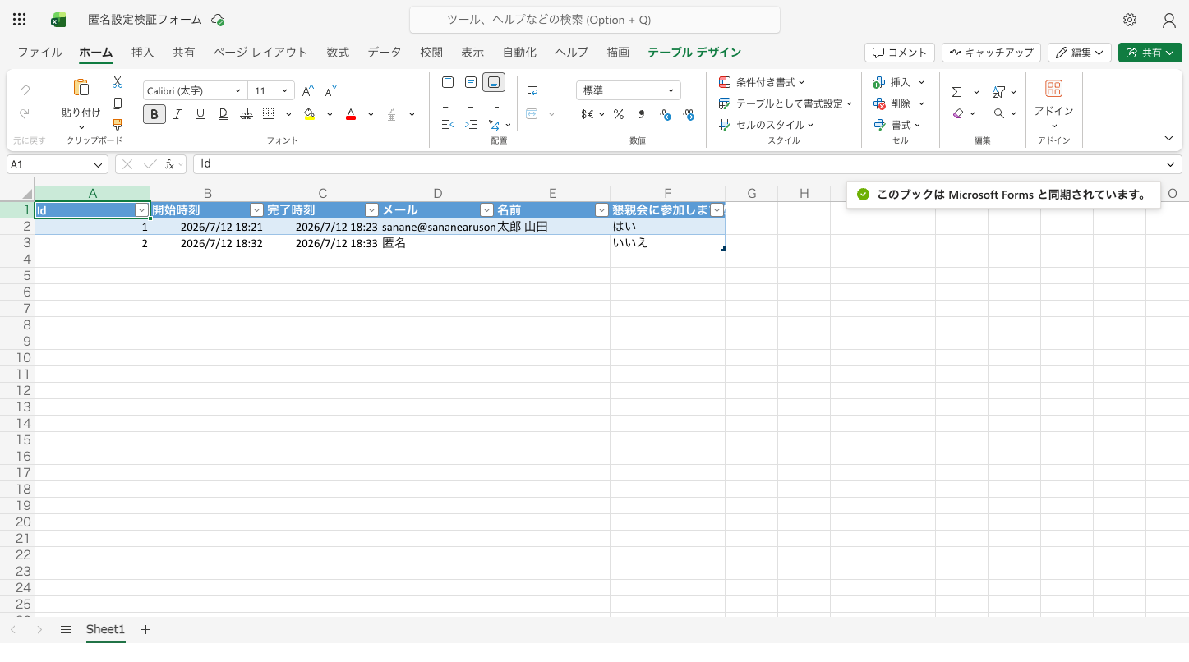The image size is (1189, 662).
Task: Click the search box ツール、ヘルプなどの検索
Action: (595, 20)
